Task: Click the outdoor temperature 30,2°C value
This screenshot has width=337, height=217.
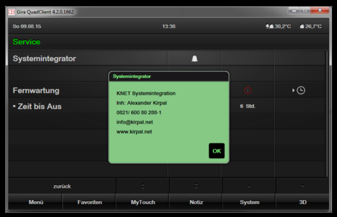Action: point(282,26)
